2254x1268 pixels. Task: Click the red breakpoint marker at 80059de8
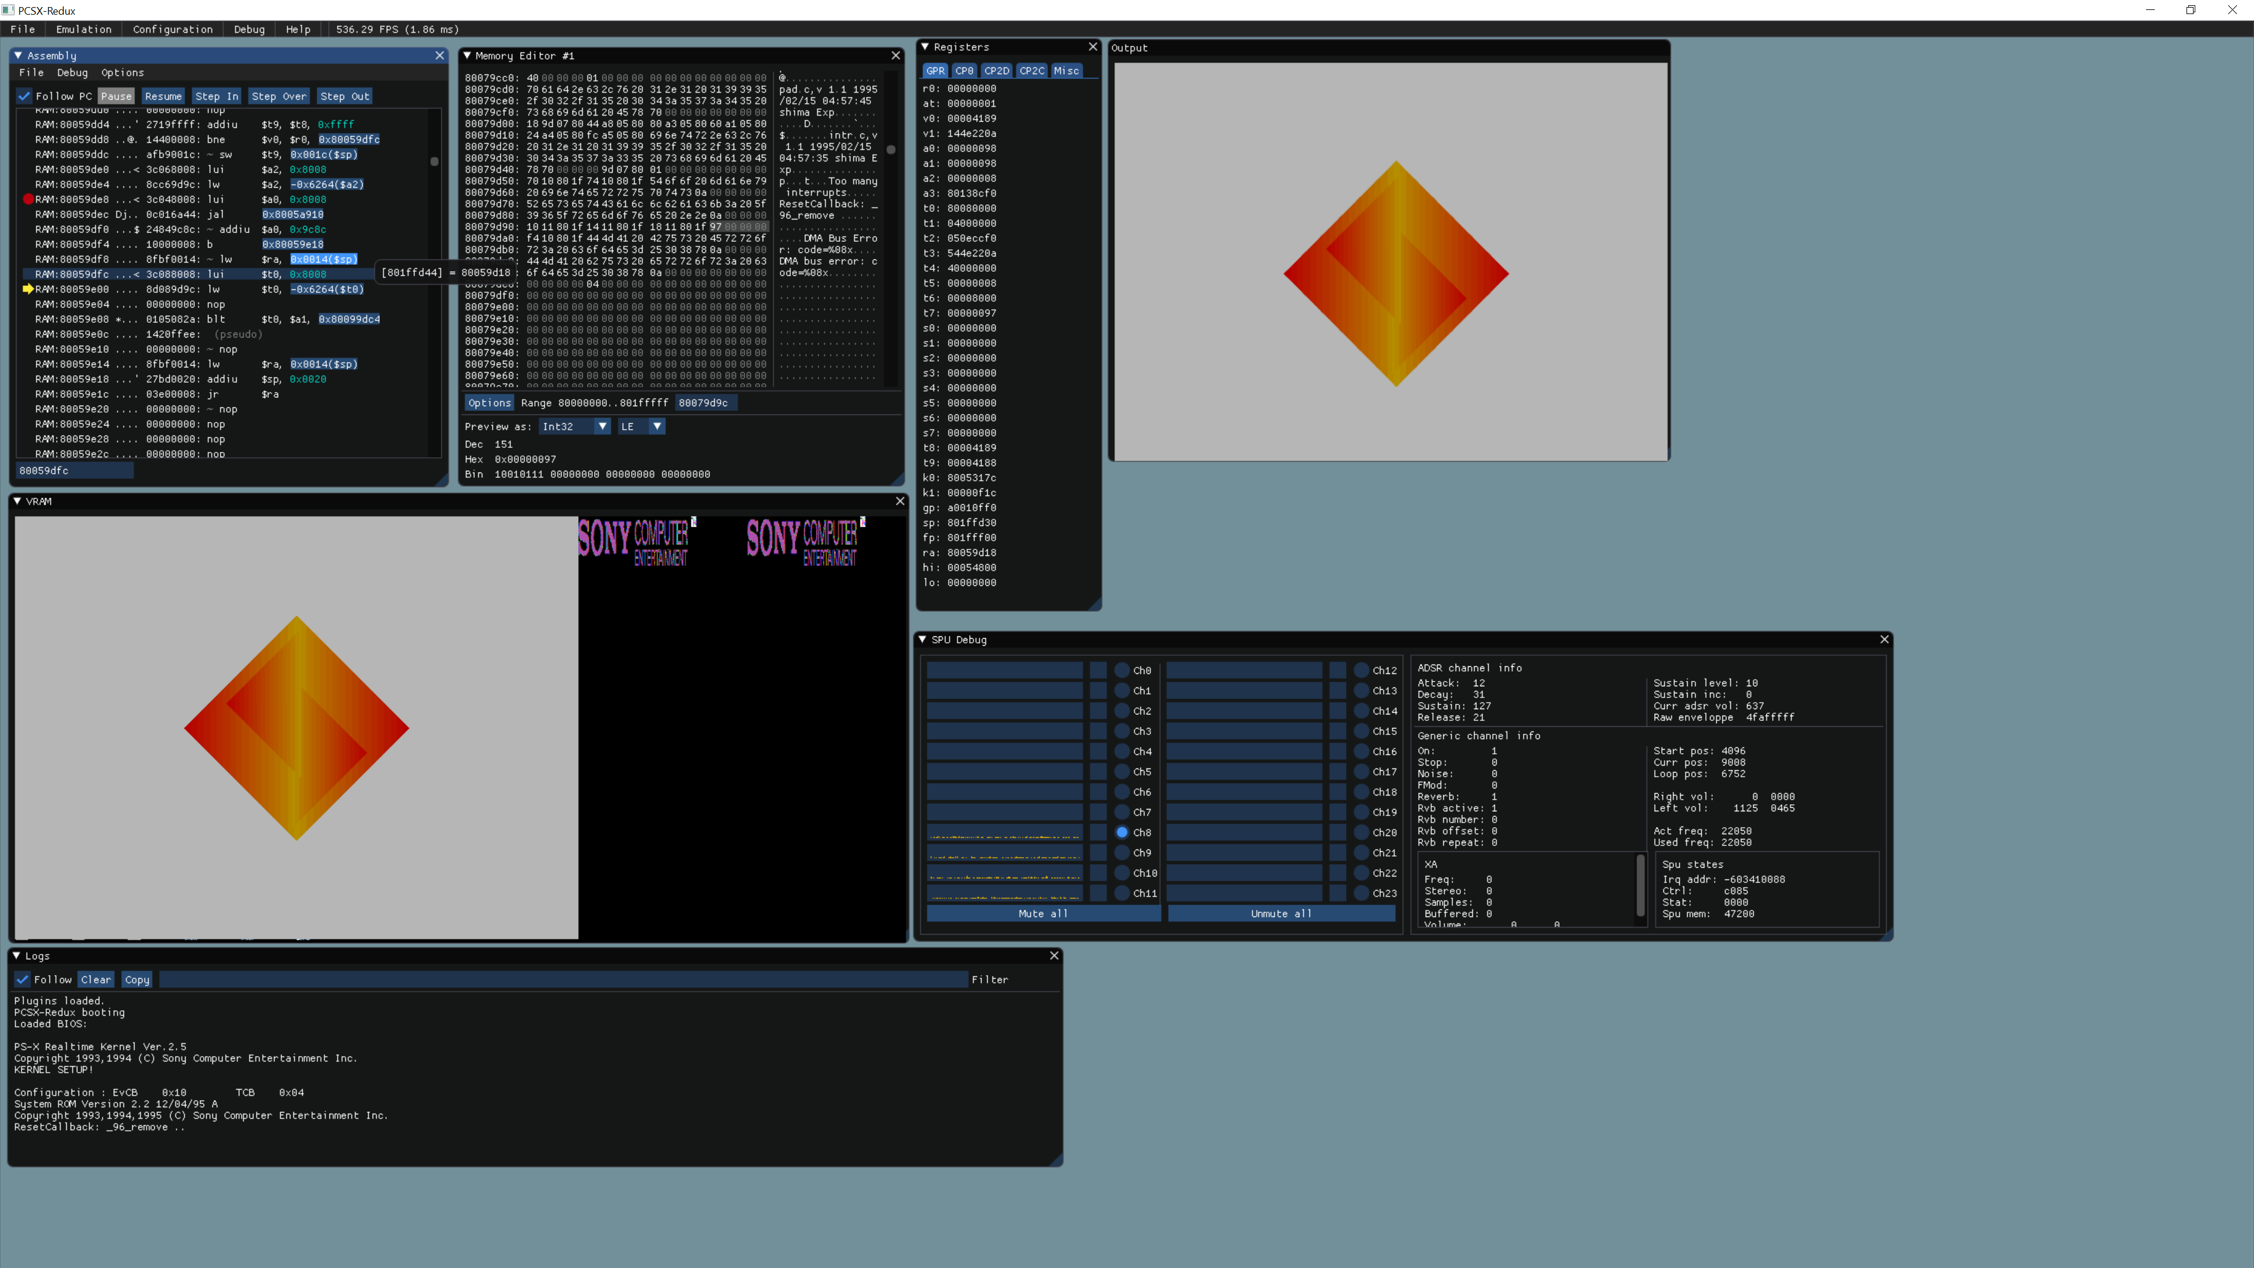click(28, 200)
